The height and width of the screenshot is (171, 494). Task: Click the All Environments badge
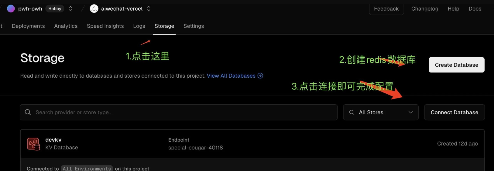87,169
